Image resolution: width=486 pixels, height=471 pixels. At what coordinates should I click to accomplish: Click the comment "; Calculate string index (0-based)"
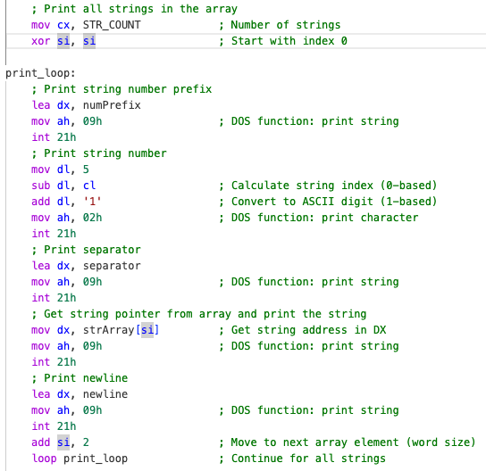[328, 186]
